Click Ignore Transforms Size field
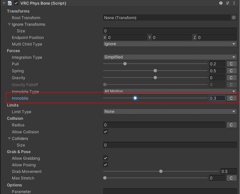Image resolution: width=240 pixels, height=194 pixels. point(170,31)
